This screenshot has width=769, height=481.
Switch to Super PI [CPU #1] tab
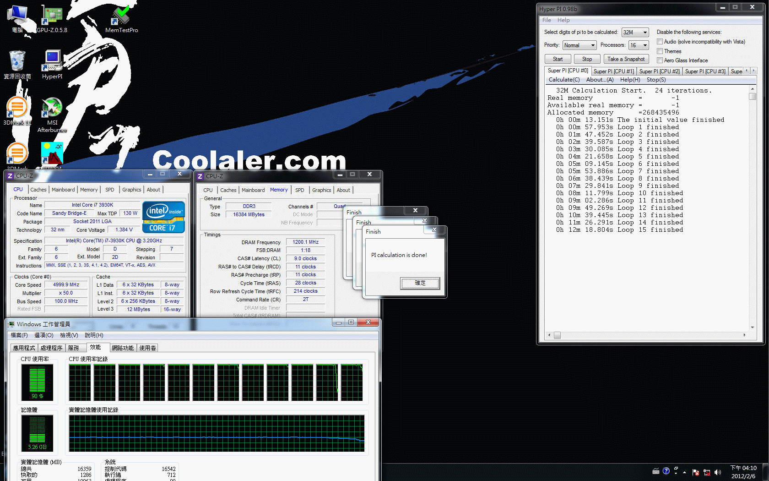coord(613,71)
